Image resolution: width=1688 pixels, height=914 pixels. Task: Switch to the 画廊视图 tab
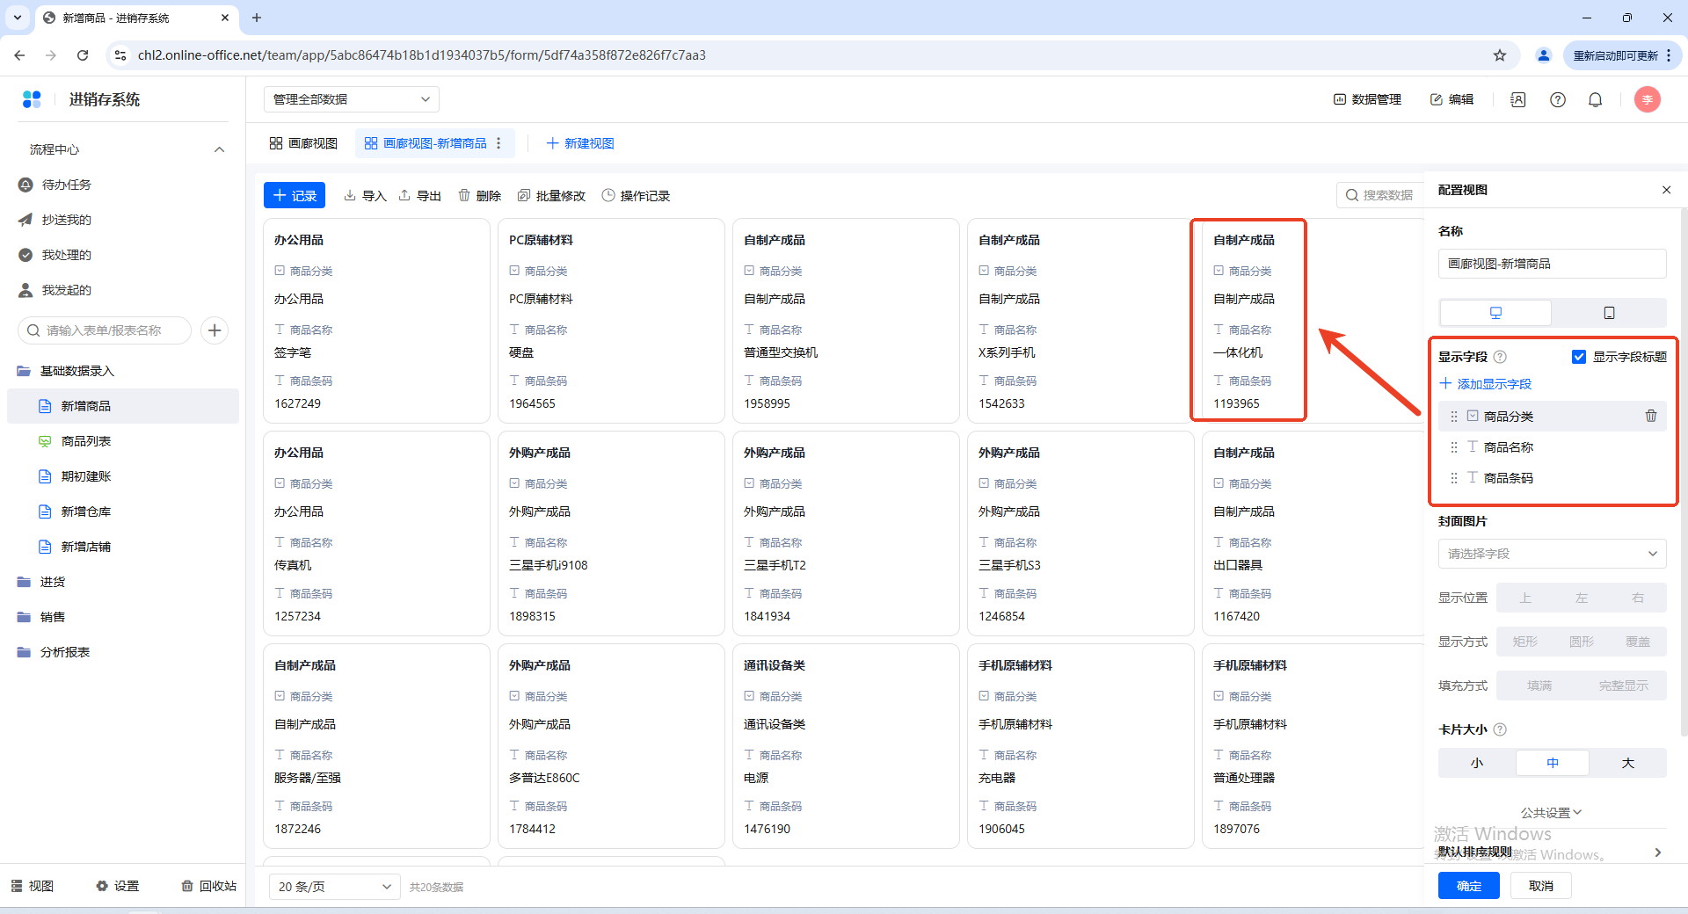304,143
